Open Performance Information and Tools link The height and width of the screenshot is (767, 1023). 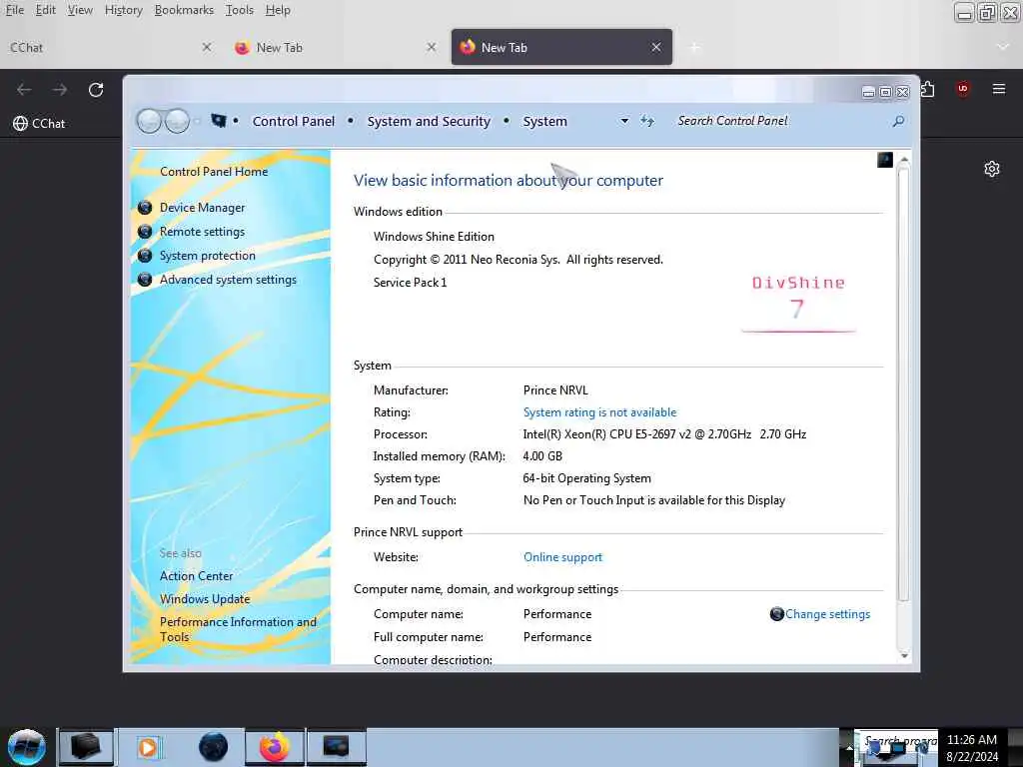(x=238, y=629)
